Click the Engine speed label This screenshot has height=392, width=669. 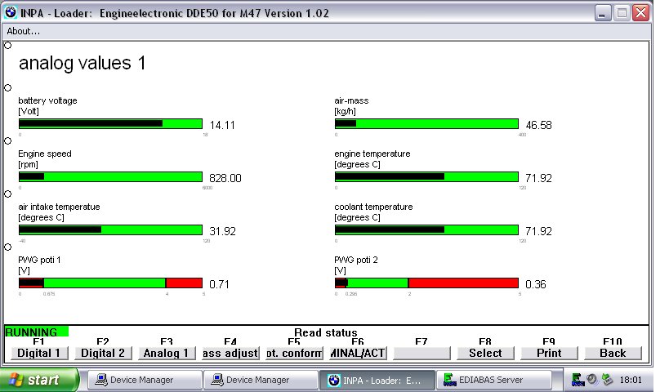coord(45,154)
